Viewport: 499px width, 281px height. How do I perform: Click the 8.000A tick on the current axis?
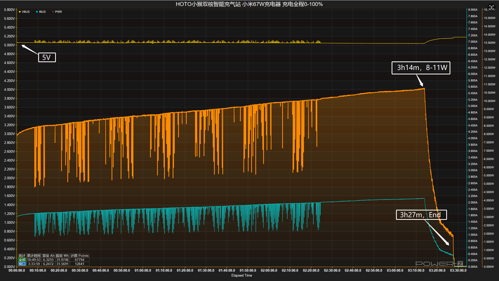tap(473, 10)
